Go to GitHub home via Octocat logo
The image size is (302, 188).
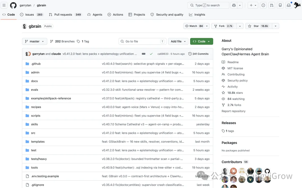click(13, 5)
